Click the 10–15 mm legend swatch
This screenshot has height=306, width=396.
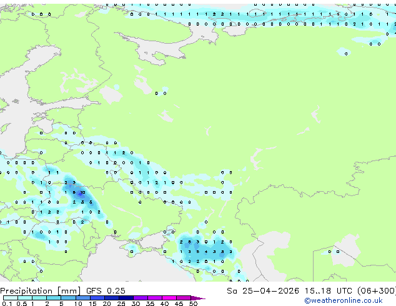click(82, 298)
